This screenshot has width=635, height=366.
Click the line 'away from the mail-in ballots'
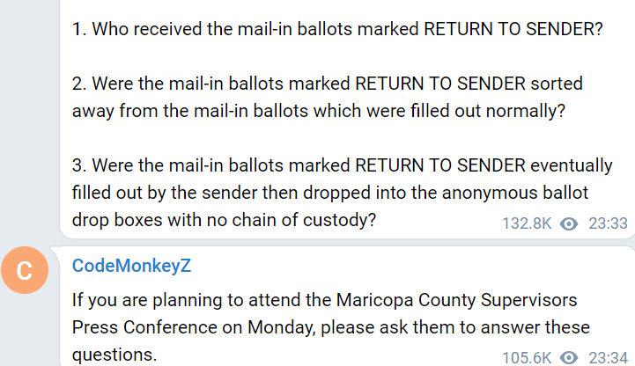(318, 111)
